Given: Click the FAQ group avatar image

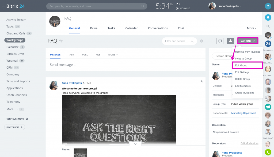Looking at the screenshot, I should click(x=55, y=21).
